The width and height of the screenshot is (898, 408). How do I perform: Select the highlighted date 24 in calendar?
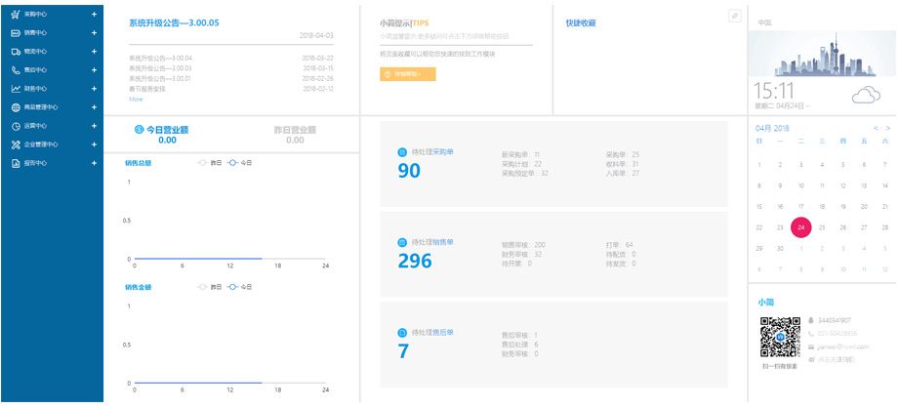(800, 226)
